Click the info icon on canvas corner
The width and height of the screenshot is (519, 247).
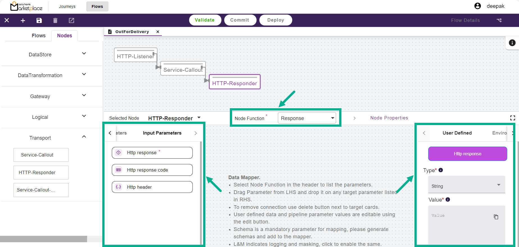[x=512, y=43]
